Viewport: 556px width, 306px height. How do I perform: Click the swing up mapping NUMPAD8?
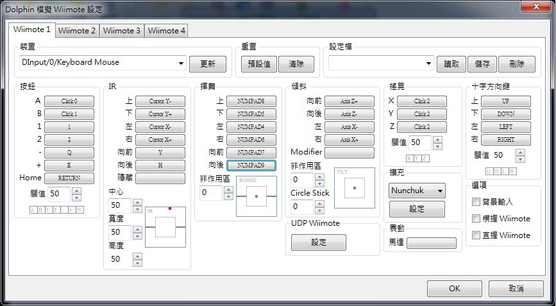(x=251, y=101)
